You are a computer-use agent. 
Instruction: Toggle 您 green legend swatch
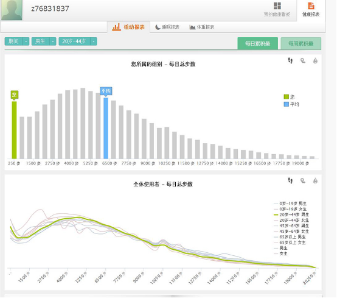tap(286, 97)
